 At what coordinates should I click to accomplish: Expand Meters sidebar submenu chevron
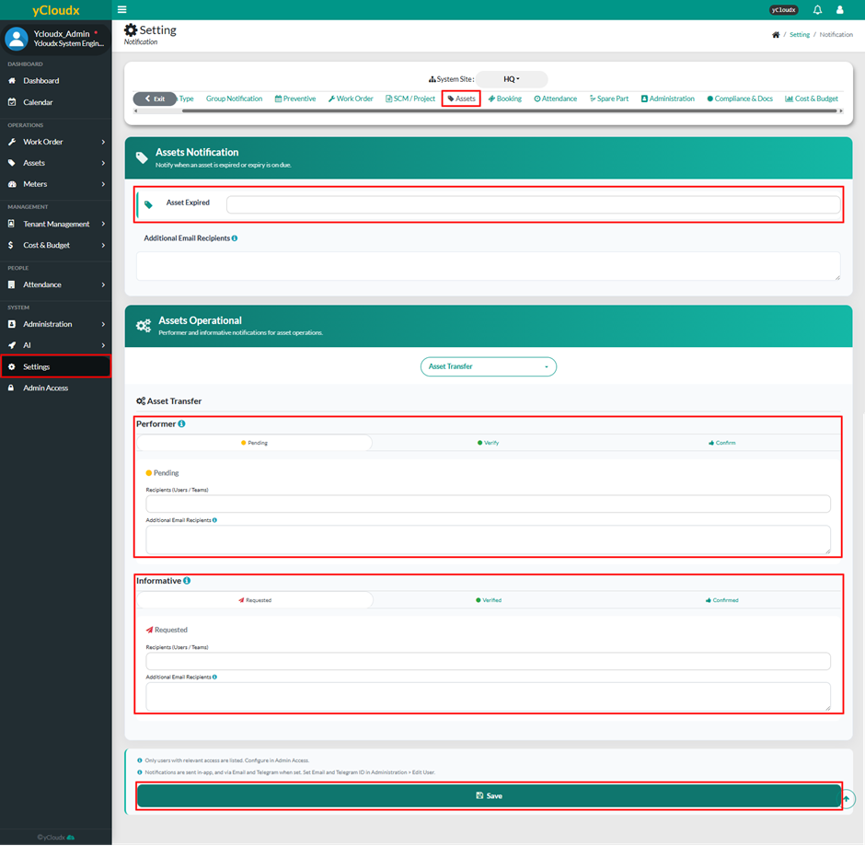pyautogui.click(x=103, y=184)
